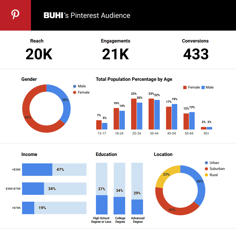Click the 7% female bar for 13-17
The width and height of the screenshot is (236, 229).
click(x=99, y=125)
